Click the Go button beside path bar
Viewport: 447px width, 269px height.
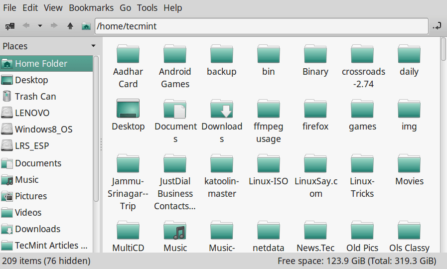[437, 26]
